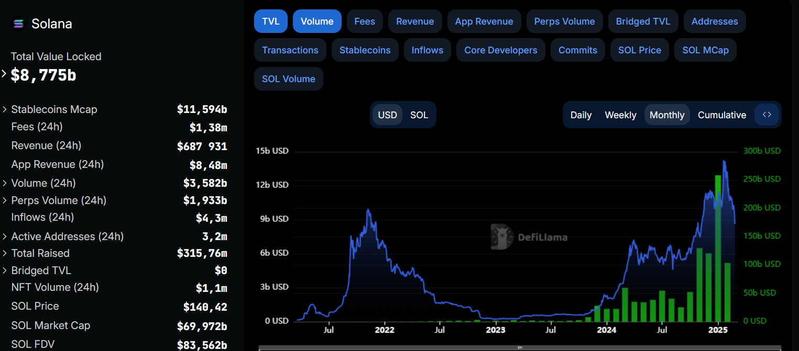Enable the Addresses chart series
The image size is (799, 351).
(715, 21)
